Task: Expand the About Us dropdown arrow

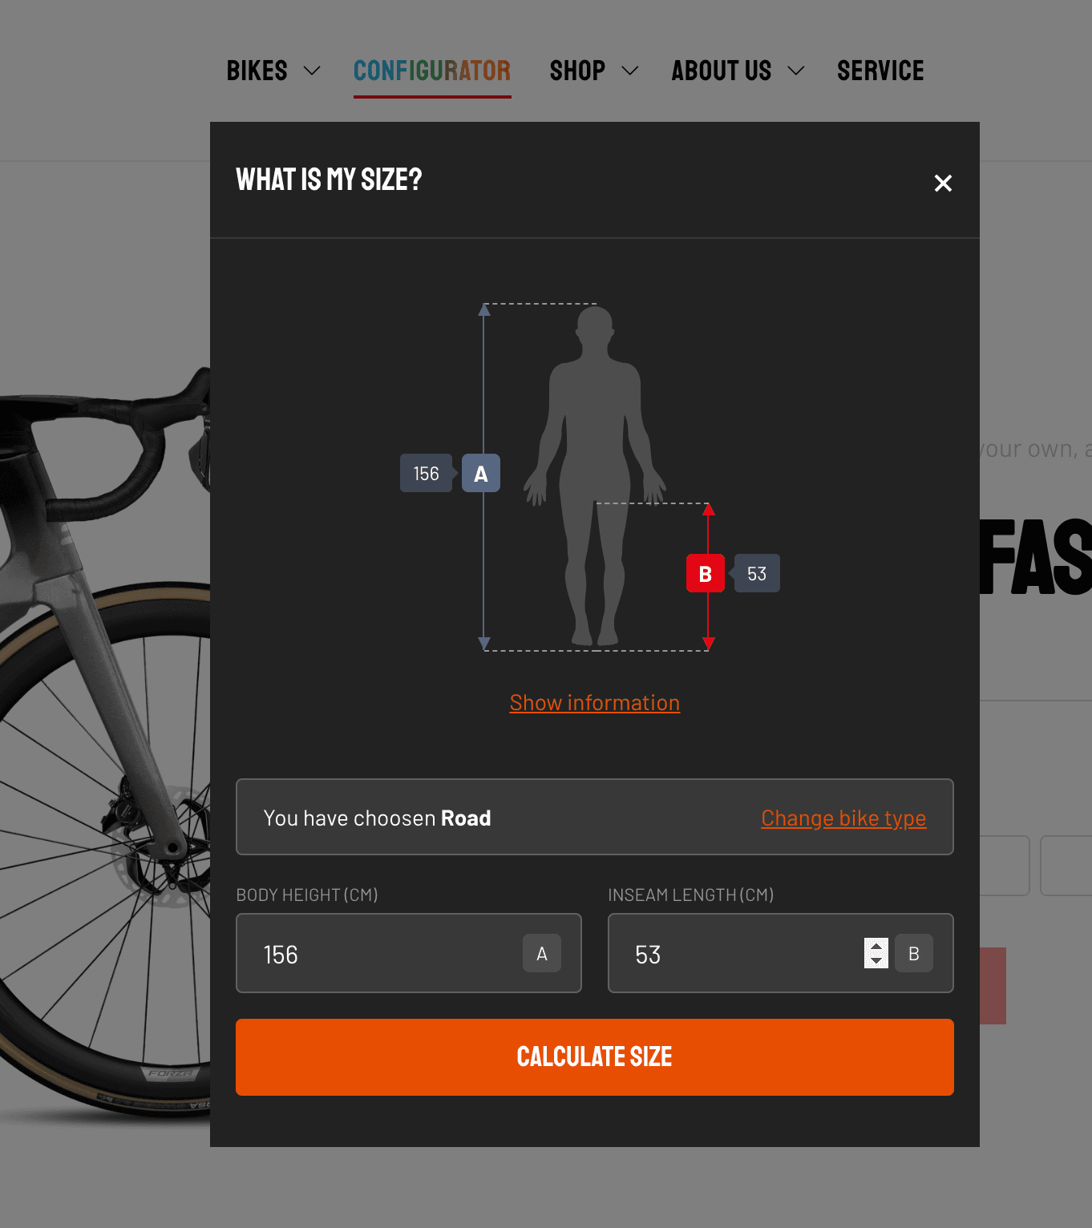Action: pyautogui.click(x=796, y=71)
